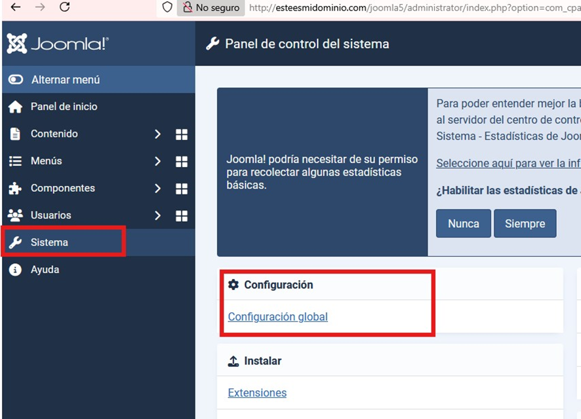The width and height of the screenshot is (581, 419).
Task: Select Alternar menú in the sidebar
Action: (98, 79)
